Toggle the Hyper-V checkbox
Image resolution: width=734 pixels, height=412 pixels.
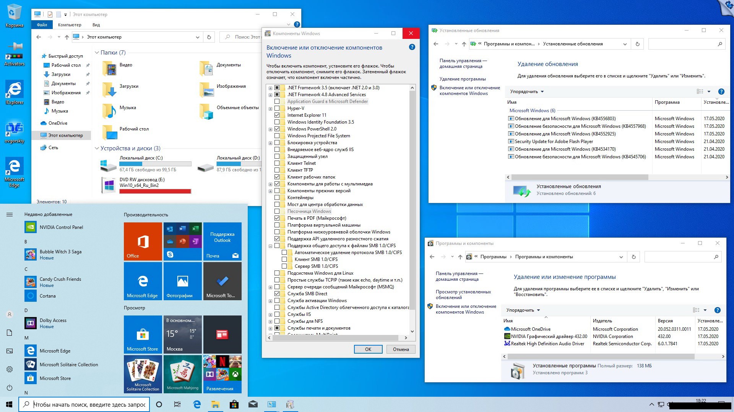coord(277,108)
